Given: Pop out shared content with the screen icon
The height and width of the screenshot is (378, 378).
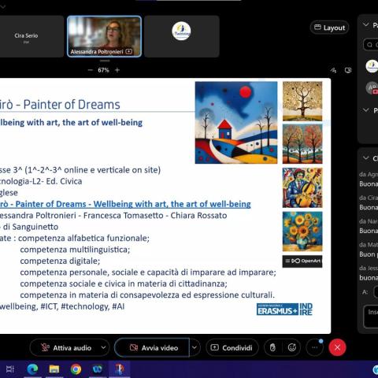Looking at the screenshot, I should 348,70.
